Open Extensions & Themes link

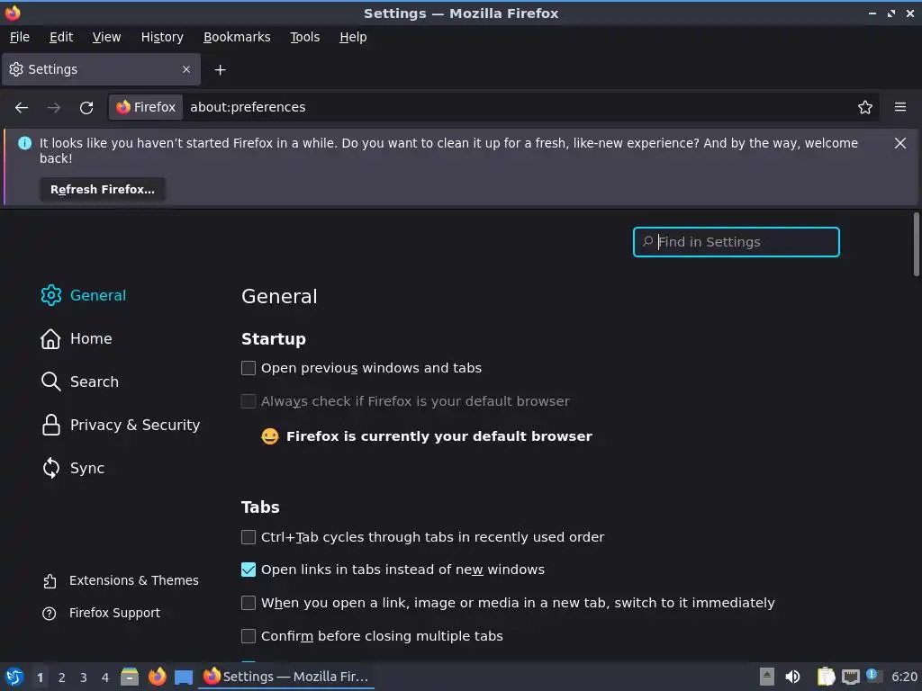(121, 580)
